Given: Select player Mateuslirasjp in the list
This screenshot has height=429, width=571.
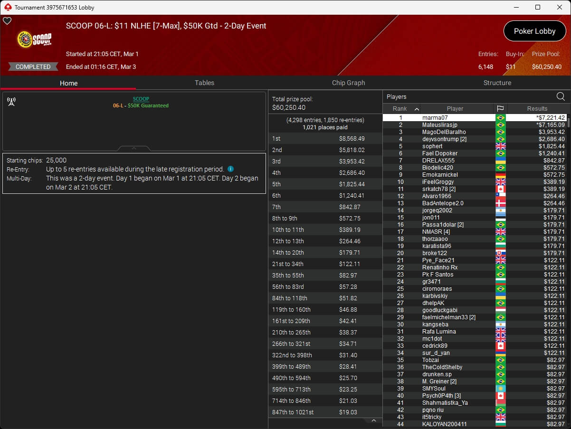Looking at the screenshot, I should [x=439, y=125].
